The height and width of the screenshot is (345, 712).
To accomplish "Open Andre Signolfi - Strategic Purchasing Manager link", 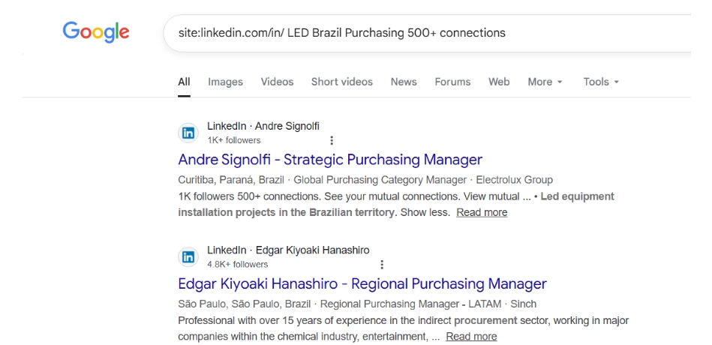I will click(x=330, y=160).
